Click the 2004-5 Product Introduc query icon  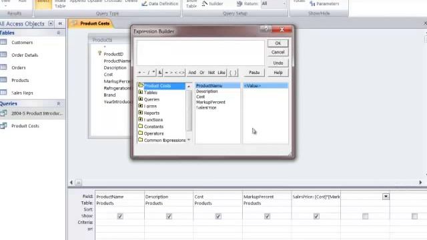point(3,113)
